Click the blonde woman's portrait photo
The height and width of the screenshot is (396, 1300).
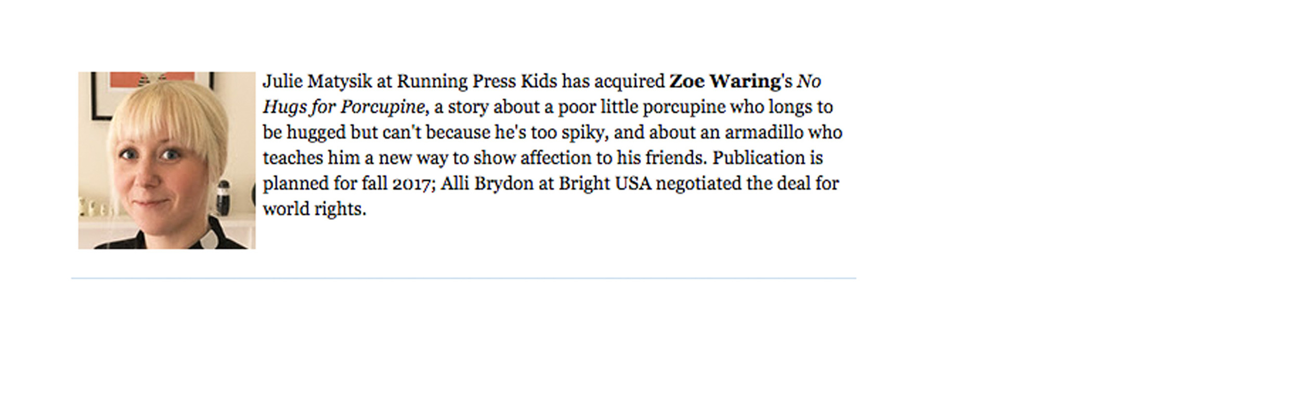[167, 160]
